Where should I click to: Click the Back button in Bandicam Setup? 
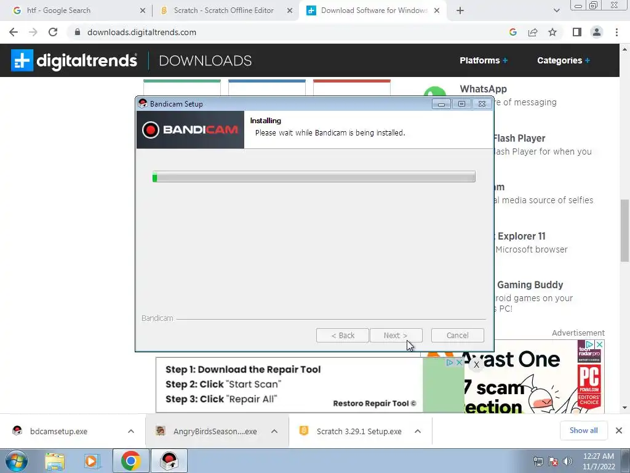(x=342, y=335)
